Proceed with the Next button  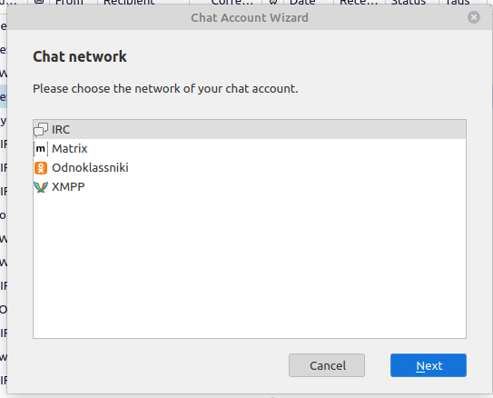point(429,365)
